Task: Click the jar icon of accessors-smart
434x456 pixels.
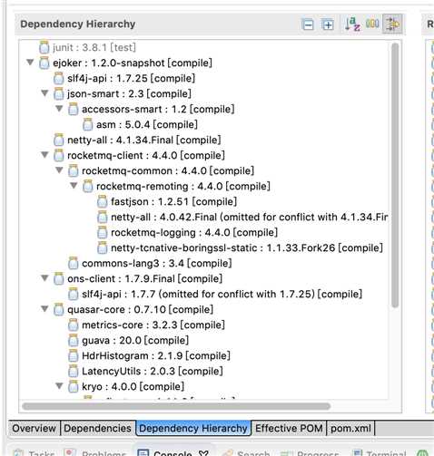Action: [x=73, y=109]
